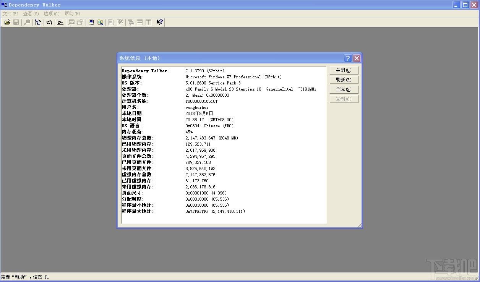The width and height of the screenshot is (480, 282).
Task: Click the value 769,327,103
Action: click(198, 162)
